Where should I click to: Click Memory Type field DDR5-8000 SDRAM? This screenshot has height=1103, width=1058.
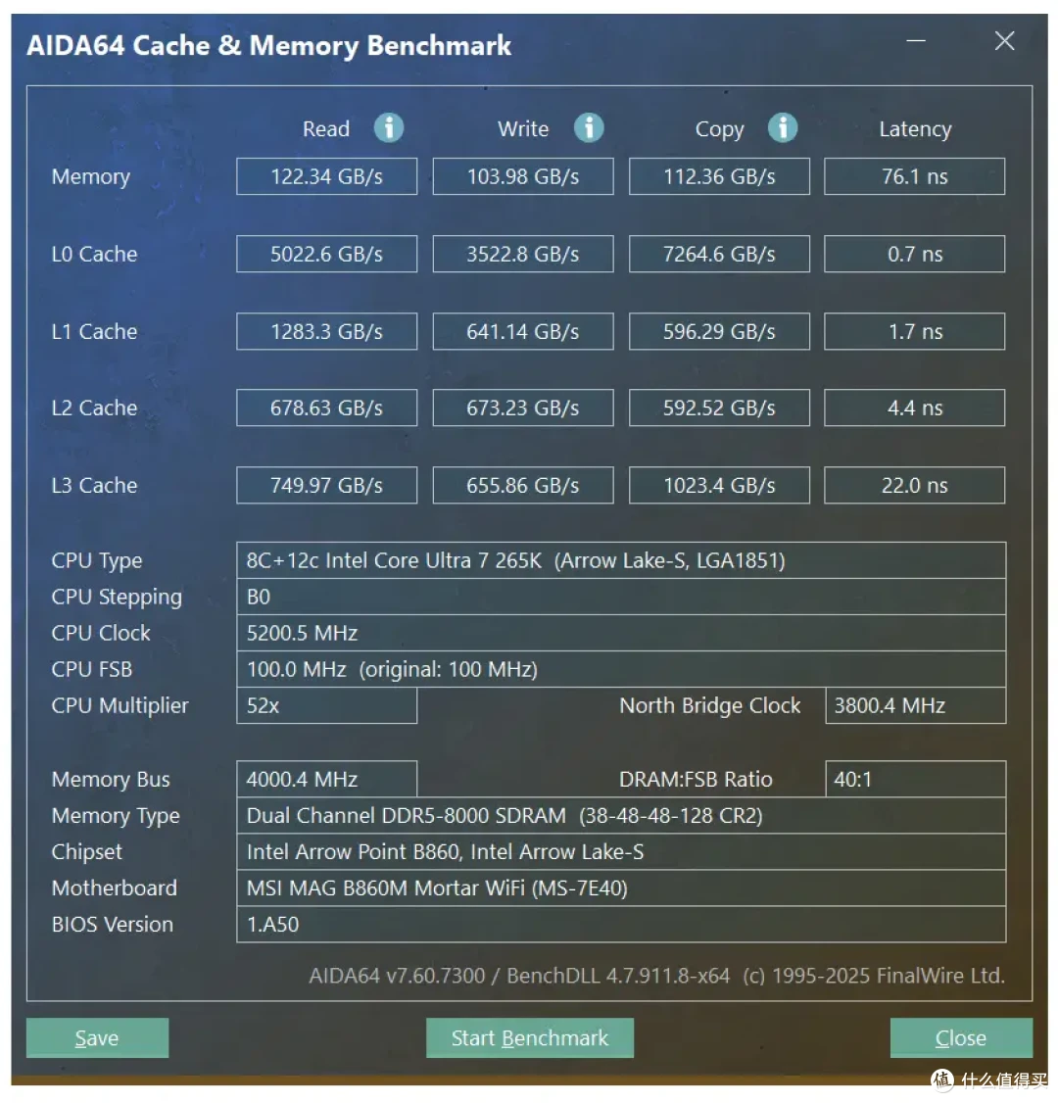click(621, 816)
